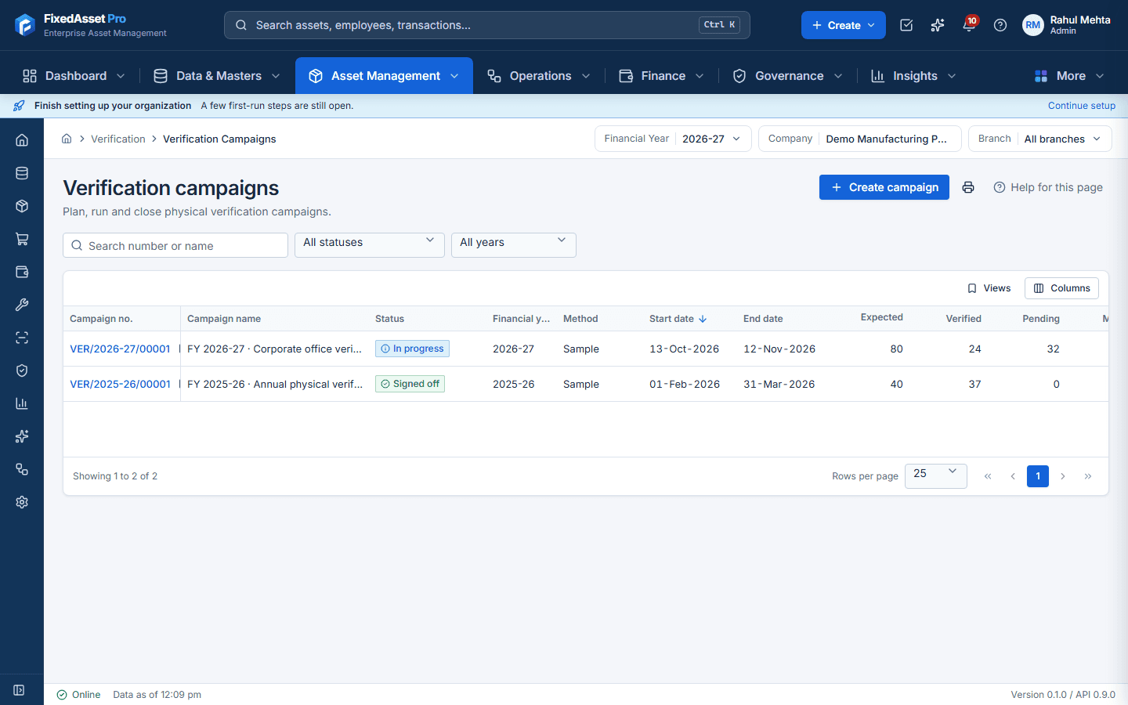Screen dimensions: 1128x705
Task: Open the Dashboard menu
Action: tap(74, 76)
